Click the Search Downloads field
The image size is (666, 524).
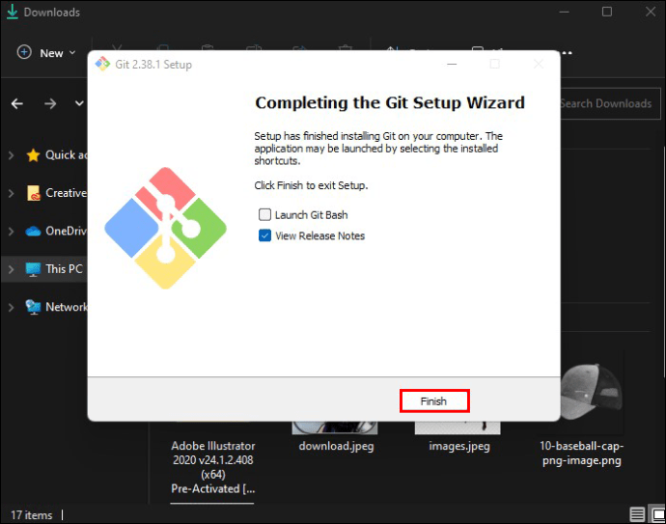click(x=611, y=103)
